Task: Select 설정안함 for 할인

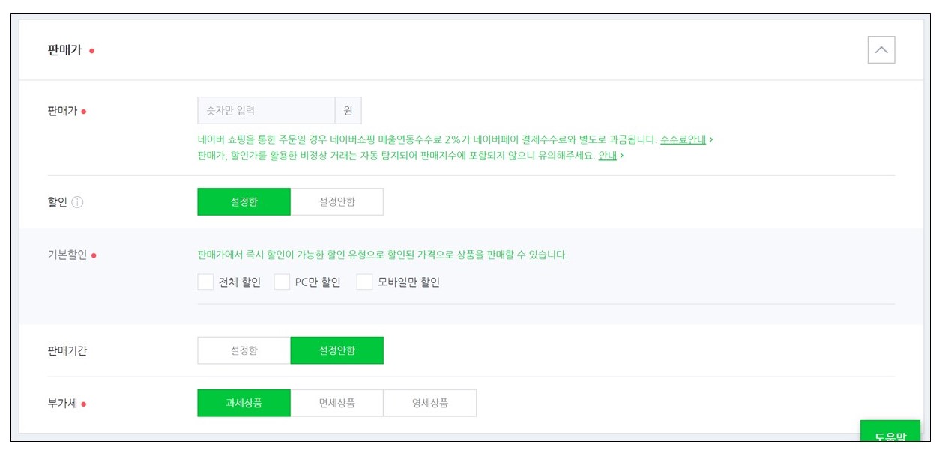Action: (x=337, y=201)
